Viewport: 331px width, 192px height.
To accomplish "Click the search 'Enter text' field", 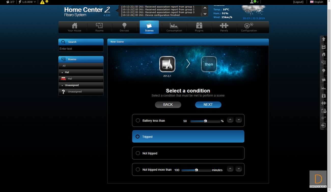I will tap(81, 49).
